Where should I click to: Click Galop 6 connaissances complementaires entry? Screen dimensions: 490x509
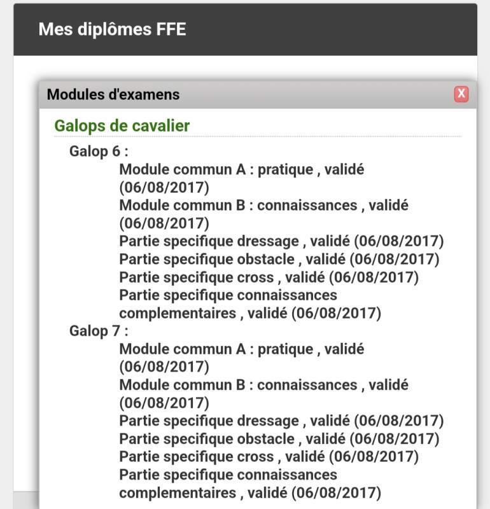(250, 304)
